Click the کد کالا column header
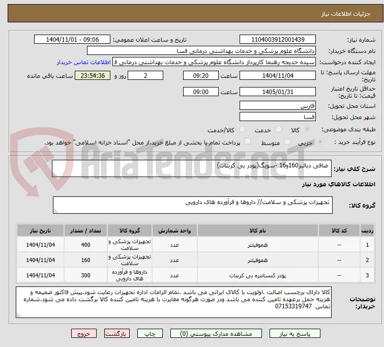Screen dimensions: 384x347 [x=339, y=230]
